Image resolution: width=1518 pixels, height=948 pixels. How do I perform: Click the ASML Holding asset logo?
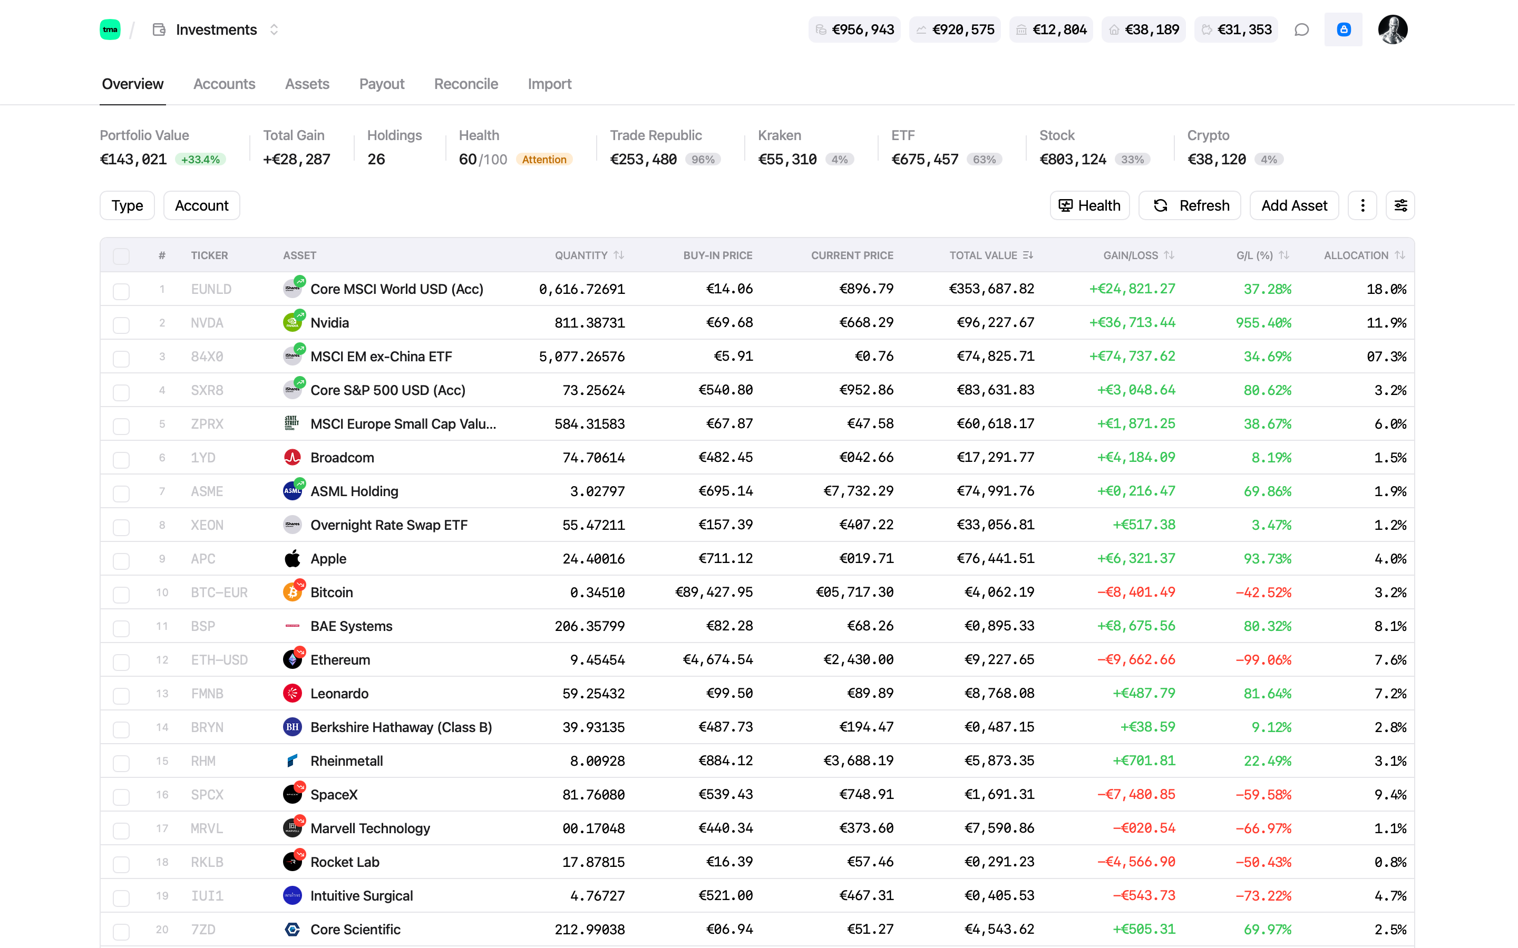pyautogui.click(x=293, y=491)
